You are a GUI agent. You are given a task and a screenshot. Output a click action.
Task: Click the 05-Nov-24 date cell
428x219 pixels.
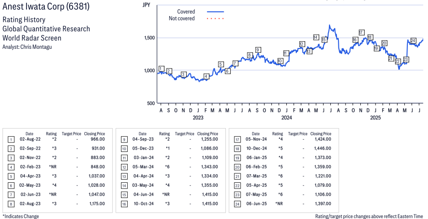pyautogui.click(x=256, y=139)
